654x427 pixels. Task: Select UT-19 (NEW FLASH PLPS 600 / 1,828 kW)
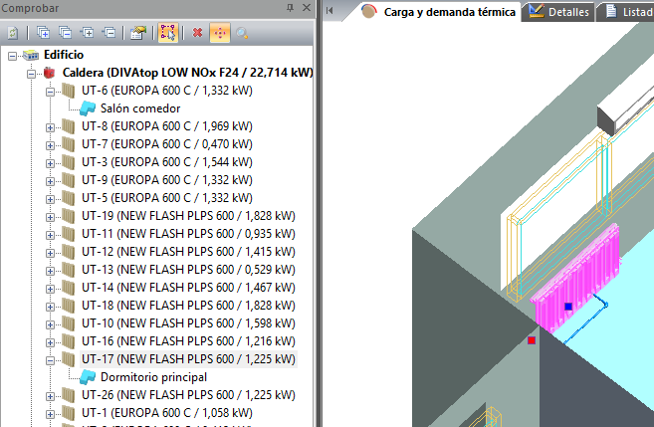click(188, 216)
